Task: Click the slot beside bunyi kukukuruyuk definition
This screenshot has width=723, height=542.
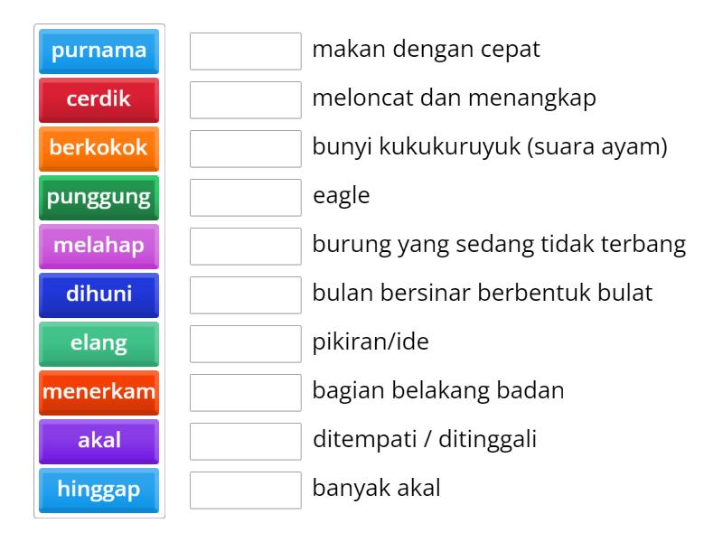Action: [246, 150]
